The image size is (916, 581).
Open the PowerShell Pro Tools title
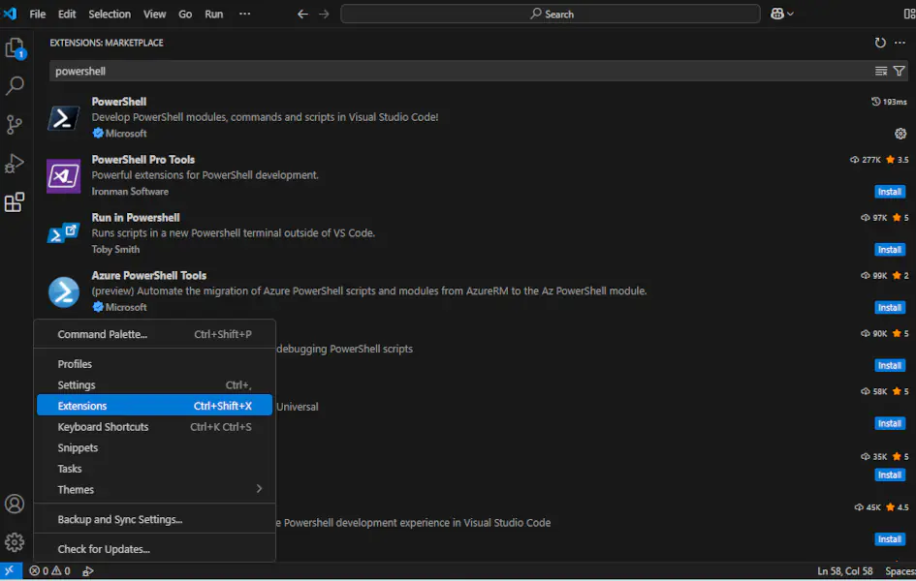(x=143, y=159)
